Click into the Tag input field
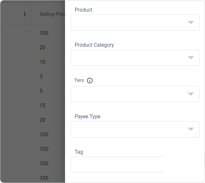This screenshot has height=183, width=205. pos(118,164)
